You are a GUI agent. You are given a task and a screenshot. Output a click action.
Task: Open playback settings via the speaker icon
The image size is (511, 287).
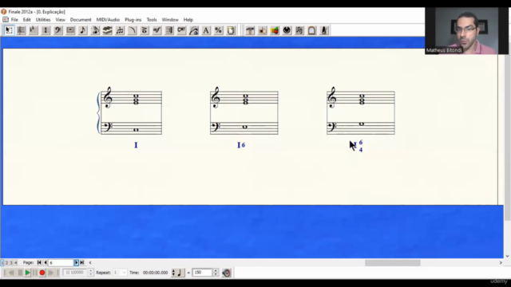coord(227,273)
